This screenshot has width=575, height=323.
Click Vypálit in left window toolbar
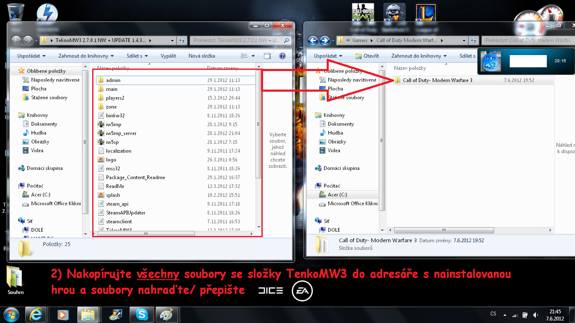click(x=168, y=56)
